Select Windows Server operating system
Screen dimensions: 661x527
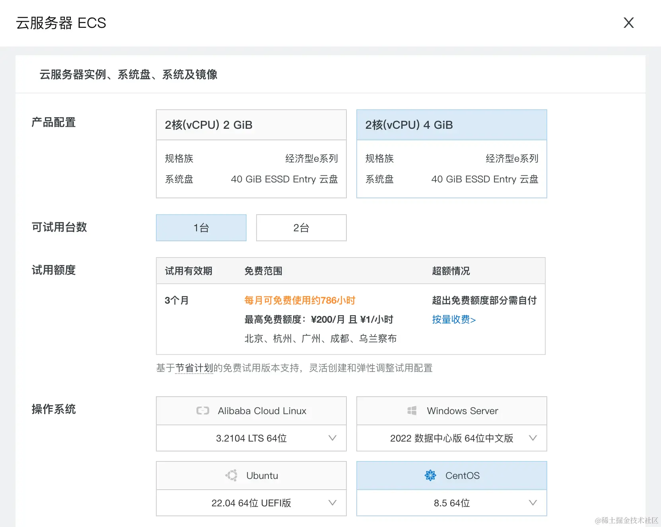pyautogui.click(x=452, y=411)
